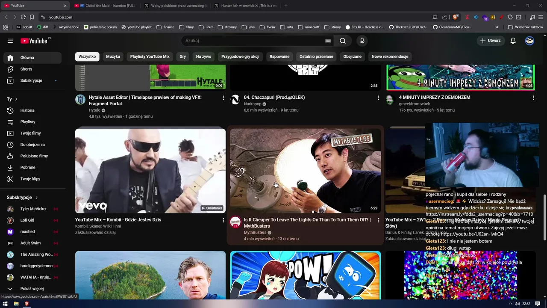Open YouTube notifications bell
Screen dimensions: 547x308
point(513,41)
